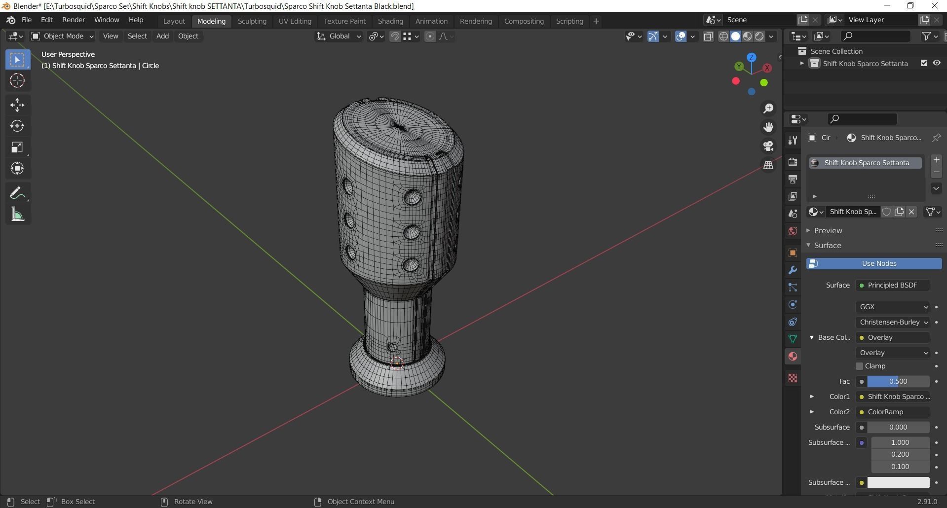Open the Tool properties tab
The image size is (947, 508).
coord(793,141)
